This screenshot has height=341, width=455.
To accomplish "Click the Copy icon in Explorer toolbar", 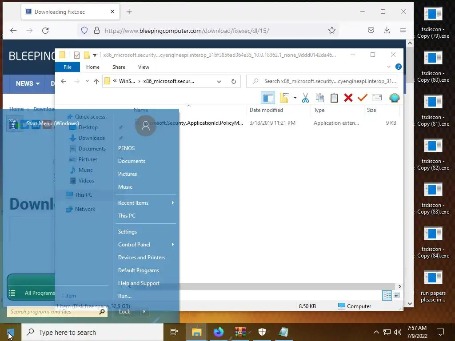I will [x=320, y=98].
